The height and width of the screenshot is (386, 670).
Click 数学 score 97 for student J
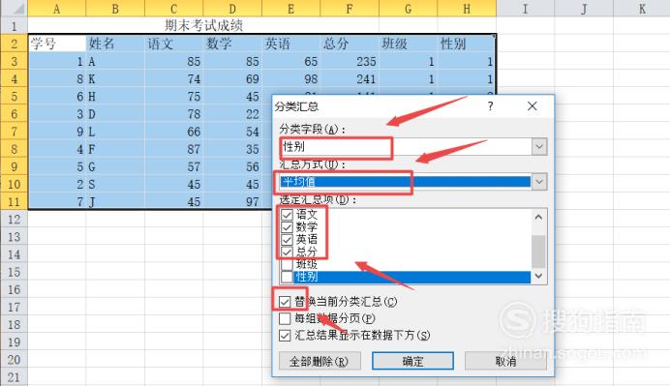pyautogui.click(x=232, y=201)
